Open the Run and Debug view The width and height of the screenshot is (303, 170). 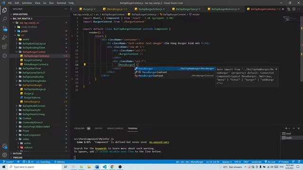pos(4,37)
